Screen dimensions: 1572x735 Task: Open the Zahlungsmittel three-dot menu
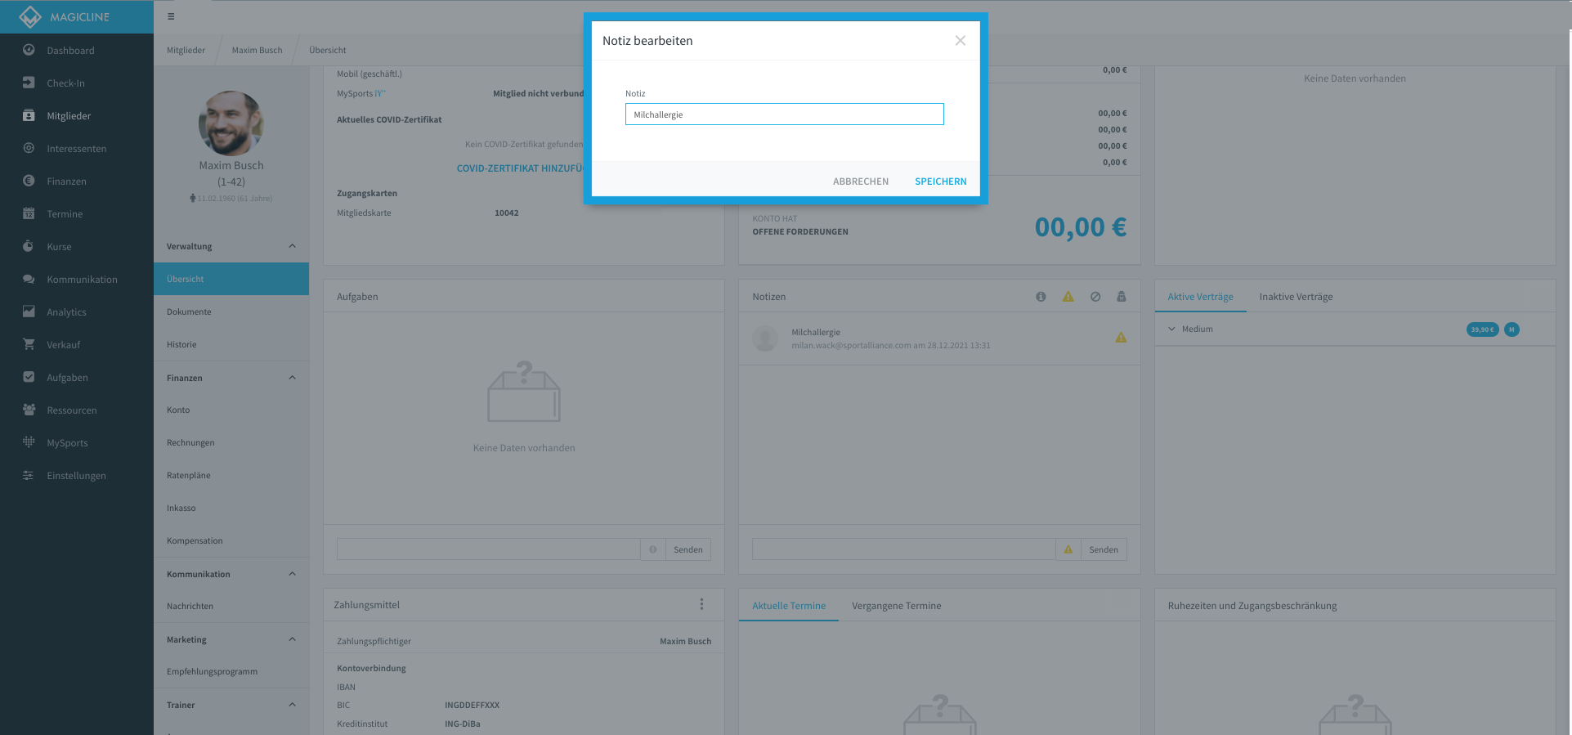click(701, 604)
